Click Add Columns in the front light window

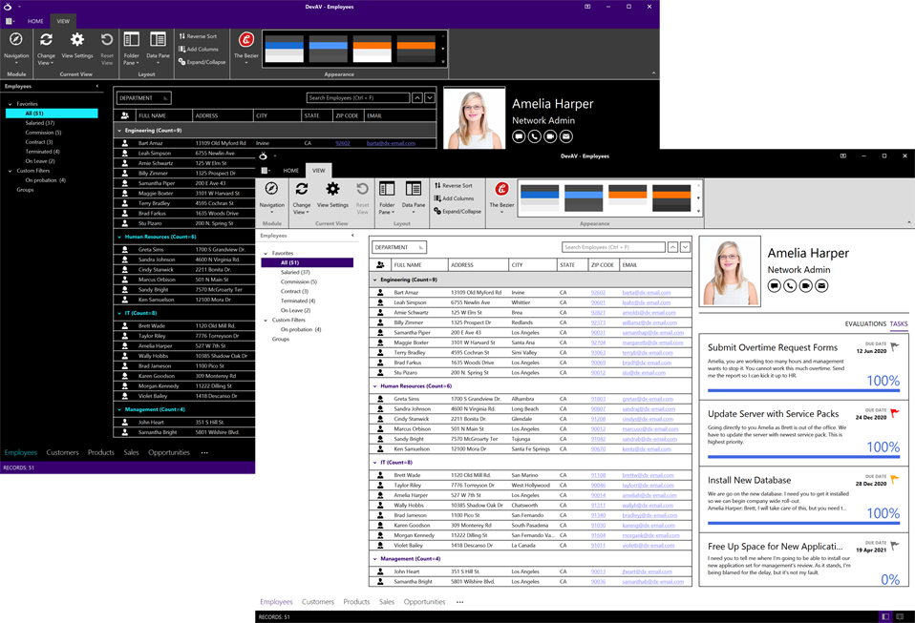click(454, 198)
